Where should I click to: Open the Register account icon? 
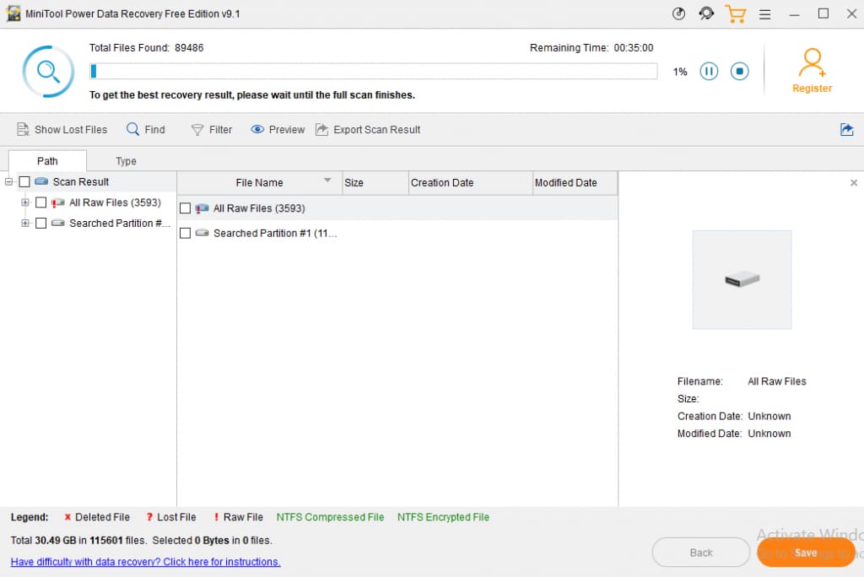813,62
